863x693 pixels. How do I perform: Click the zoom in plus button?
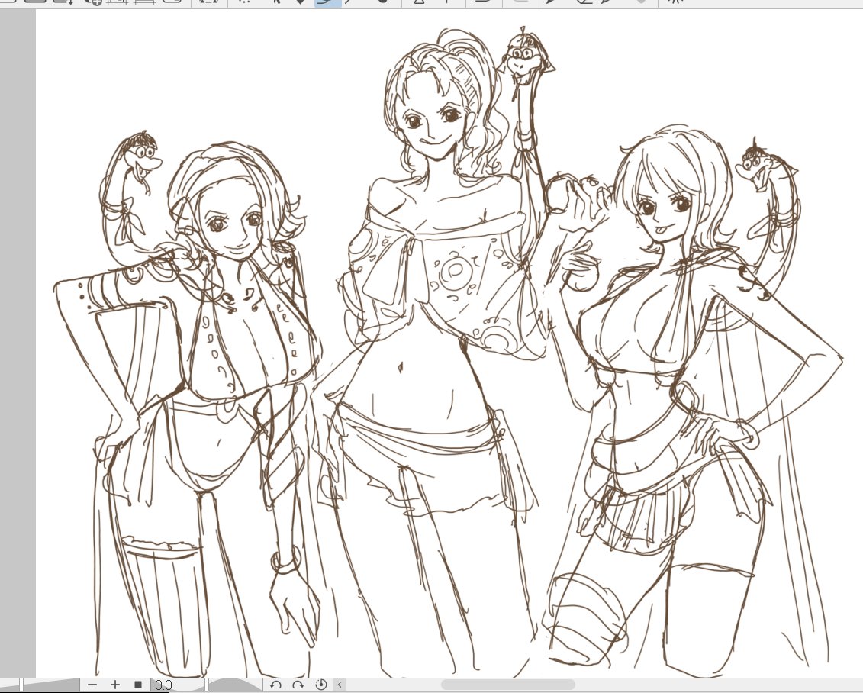coord(115,685)
